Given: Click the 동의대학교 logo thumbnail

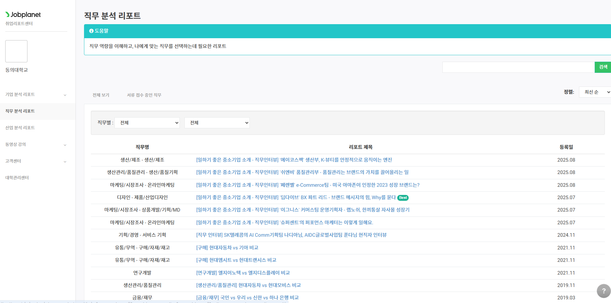Looking at the screenshot, I should 16,51.
